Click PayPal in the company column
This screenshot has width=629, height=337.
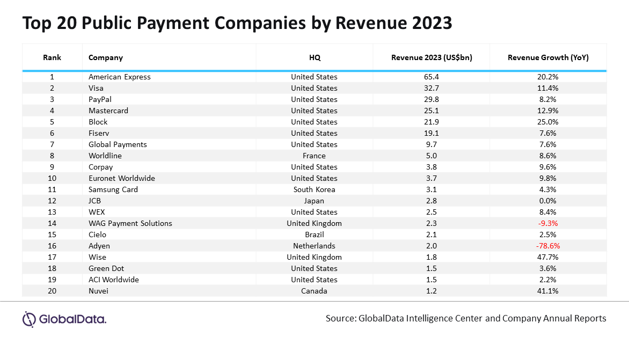tap(100, 99)
